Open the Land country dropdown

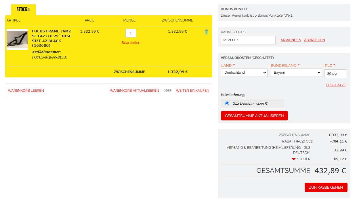click(x=244, y=73)
